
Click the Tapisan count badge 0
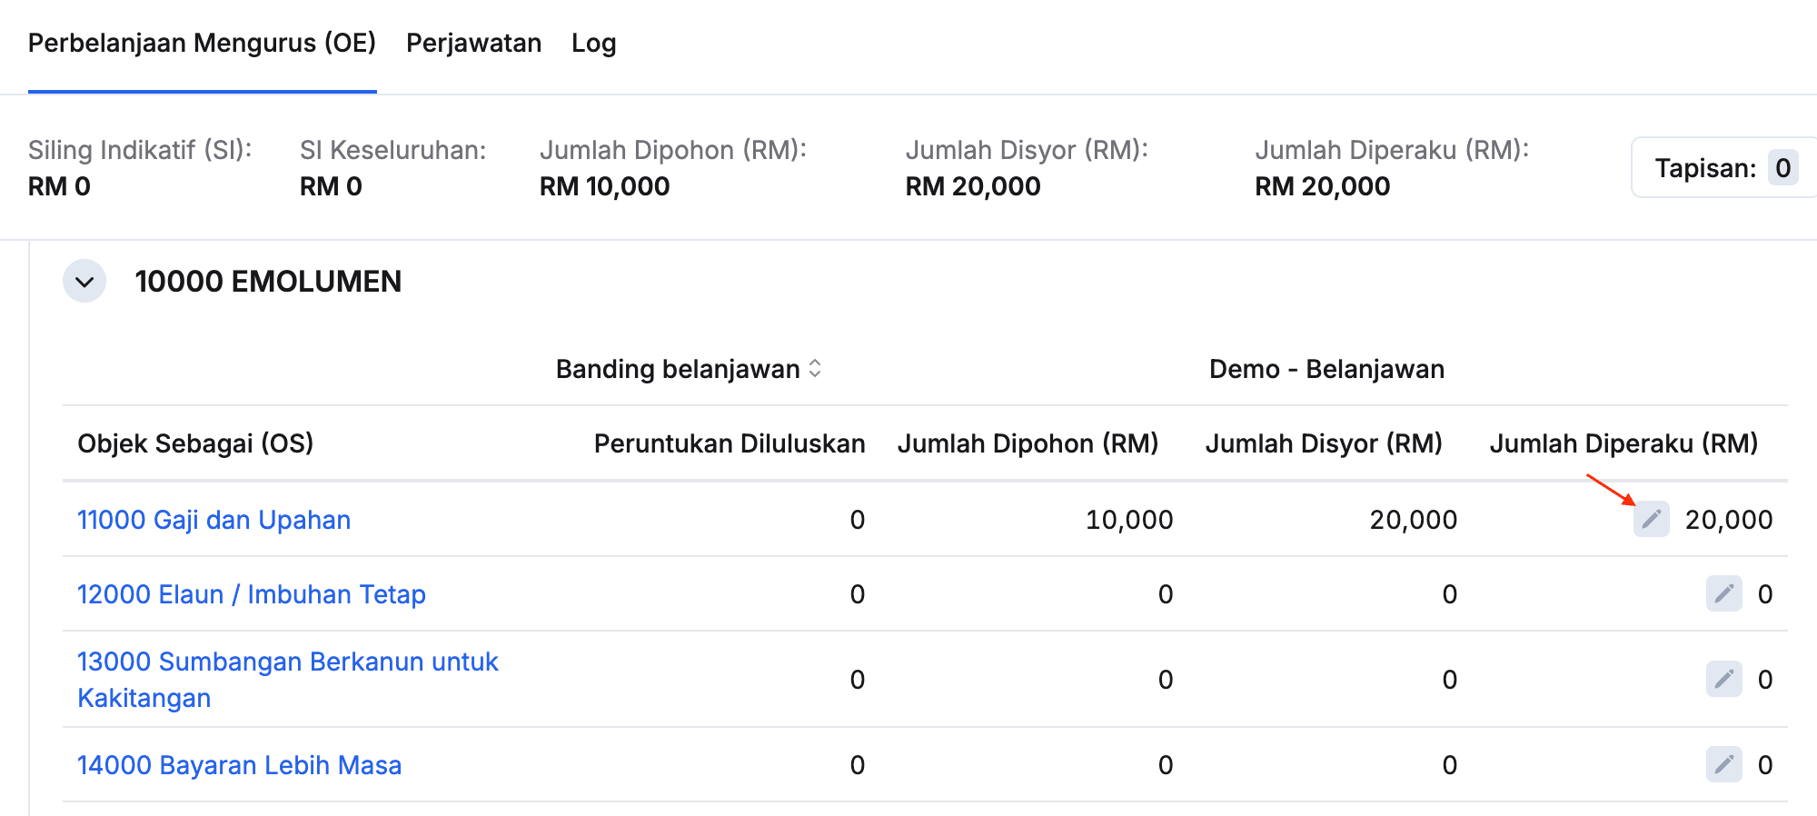(x=1782, y=168)
